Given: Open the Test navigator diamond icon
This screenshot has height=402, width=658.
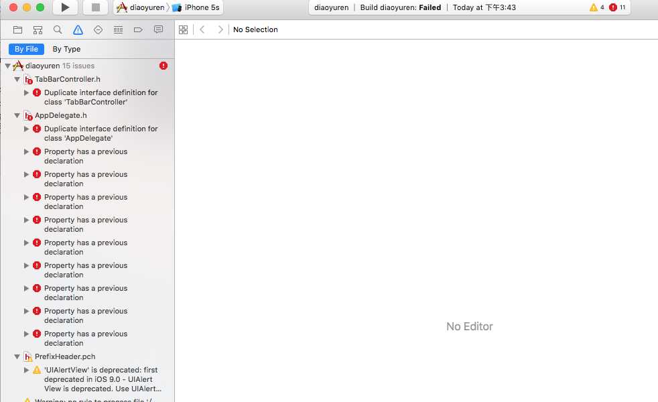Looking at the screenshot, I should tap(98, 29).
